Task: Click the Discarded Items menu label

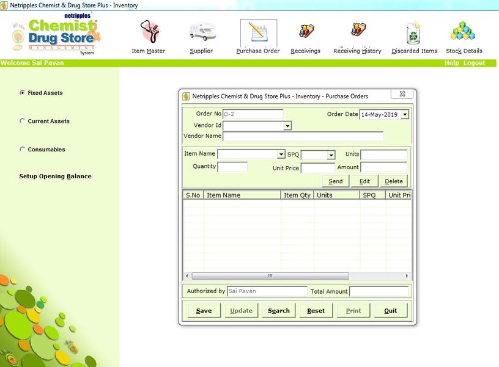Action: click(x=415, y=51)
